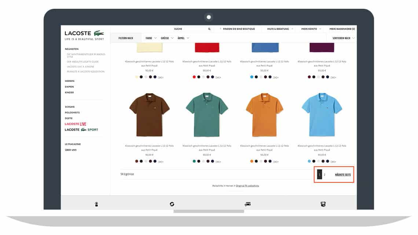Expand the Mein Konto menu

pyautogui.click(x=311, y=29)
